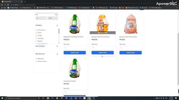Expand the Sub Category filter section
179x100 pixels.
tap(57, 46)
